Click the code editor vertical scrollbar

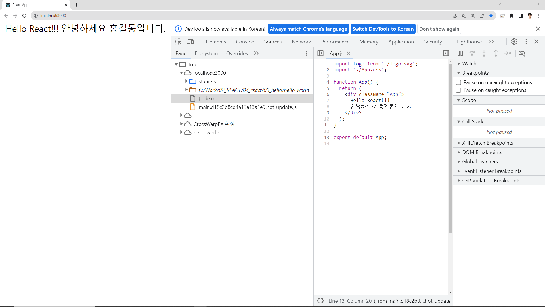pos(450,148)
